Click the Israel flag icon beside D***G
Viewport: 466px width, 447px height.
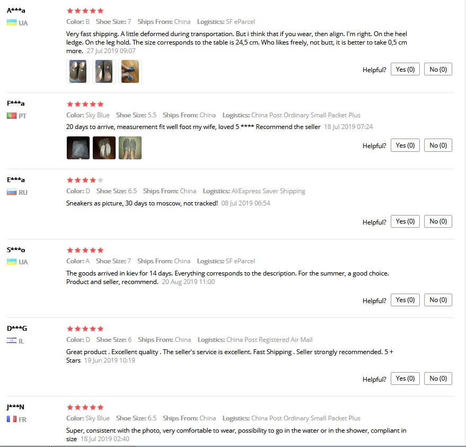pos(12,340)
